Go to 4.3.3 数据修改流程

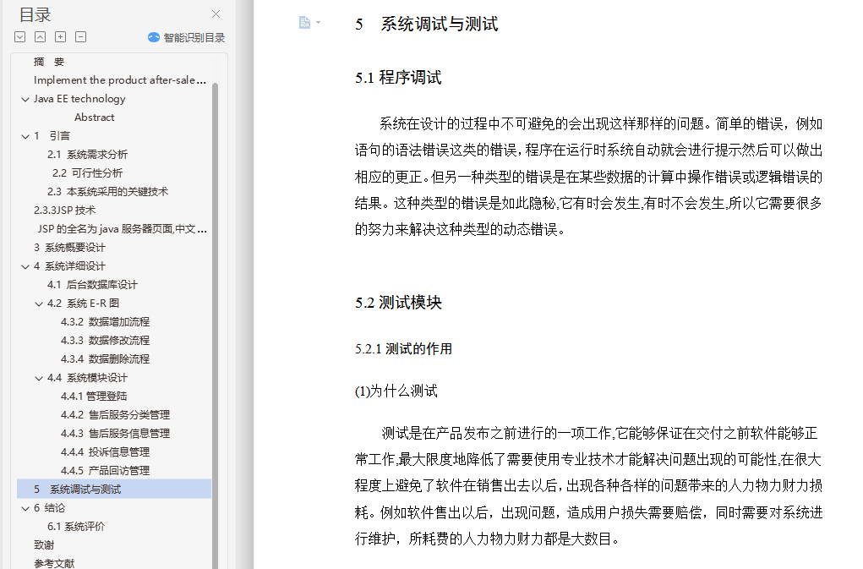(105, 341)
